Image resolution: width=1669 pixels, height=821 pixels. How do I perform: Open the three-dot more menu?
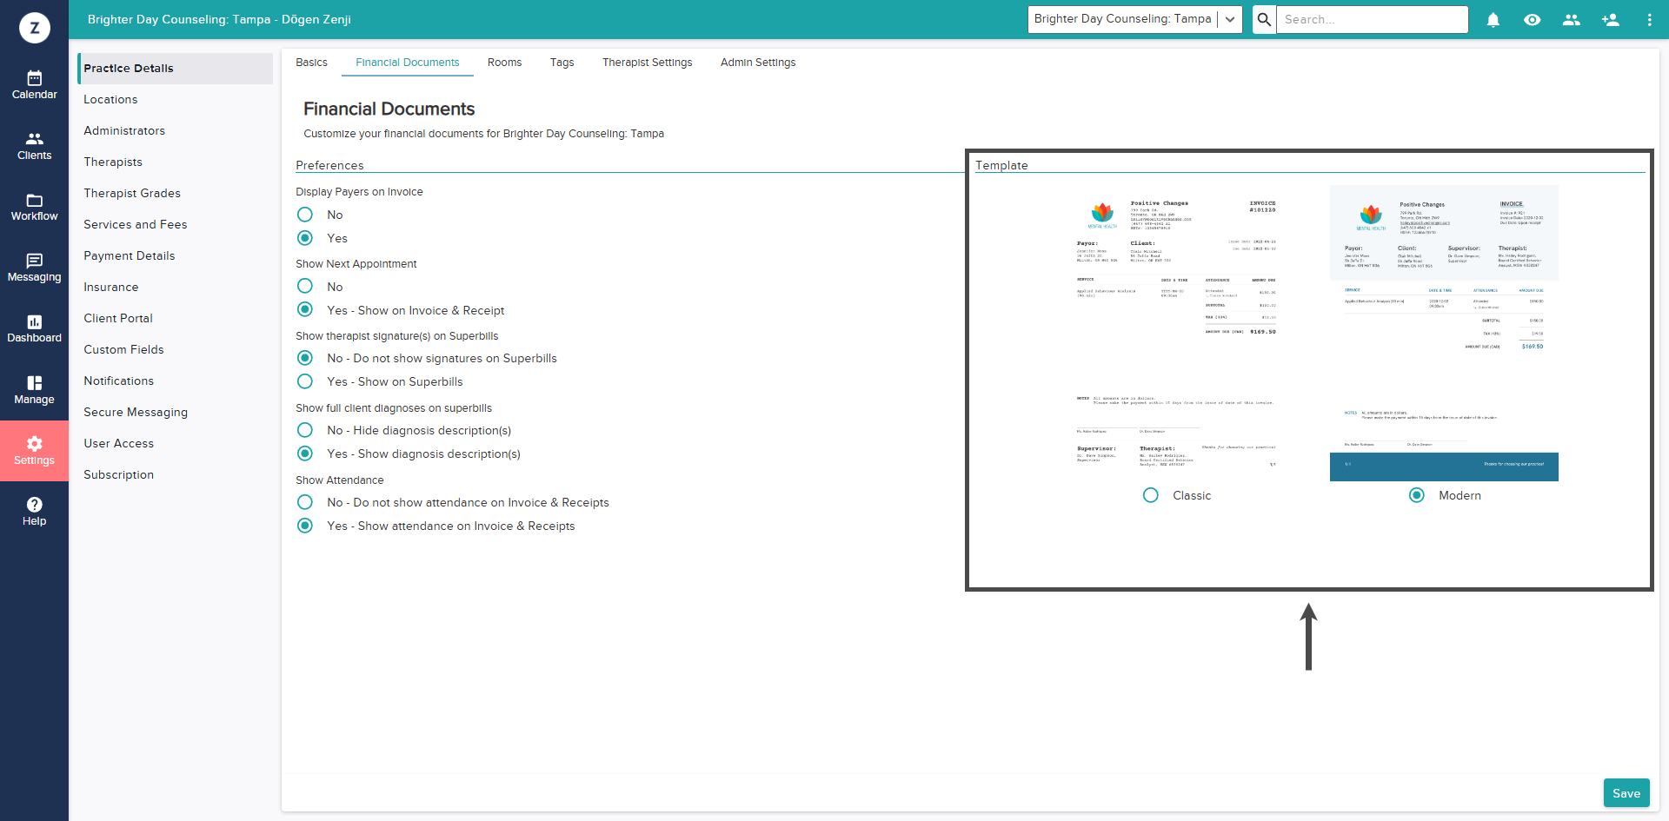[x=1649, y=19]
